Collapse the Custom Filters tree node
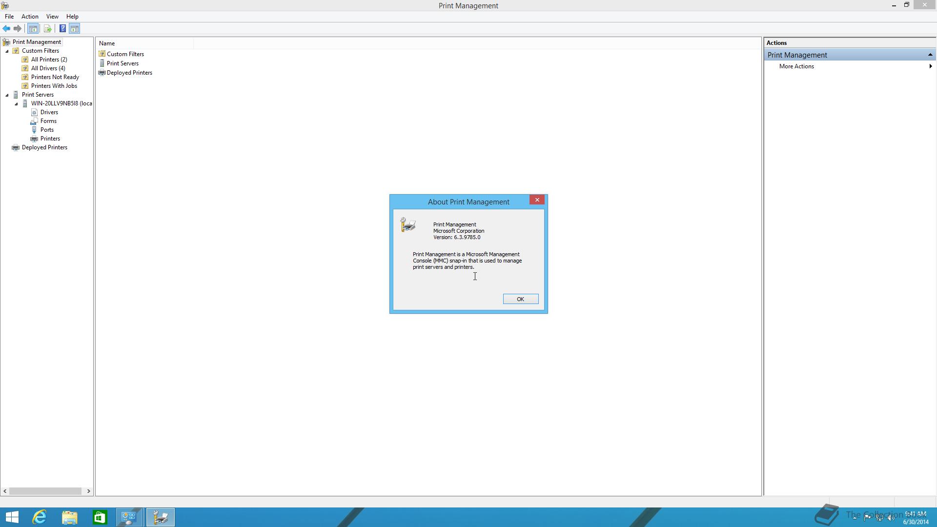937x527 pixels. tap(7, 51)
